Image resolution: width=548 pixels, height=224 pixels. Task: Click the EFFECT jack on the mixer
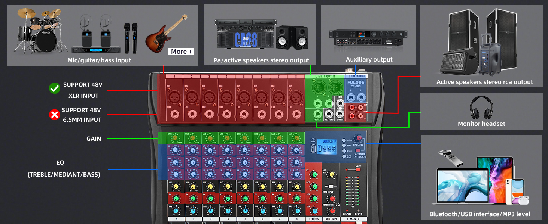[340, 113]
